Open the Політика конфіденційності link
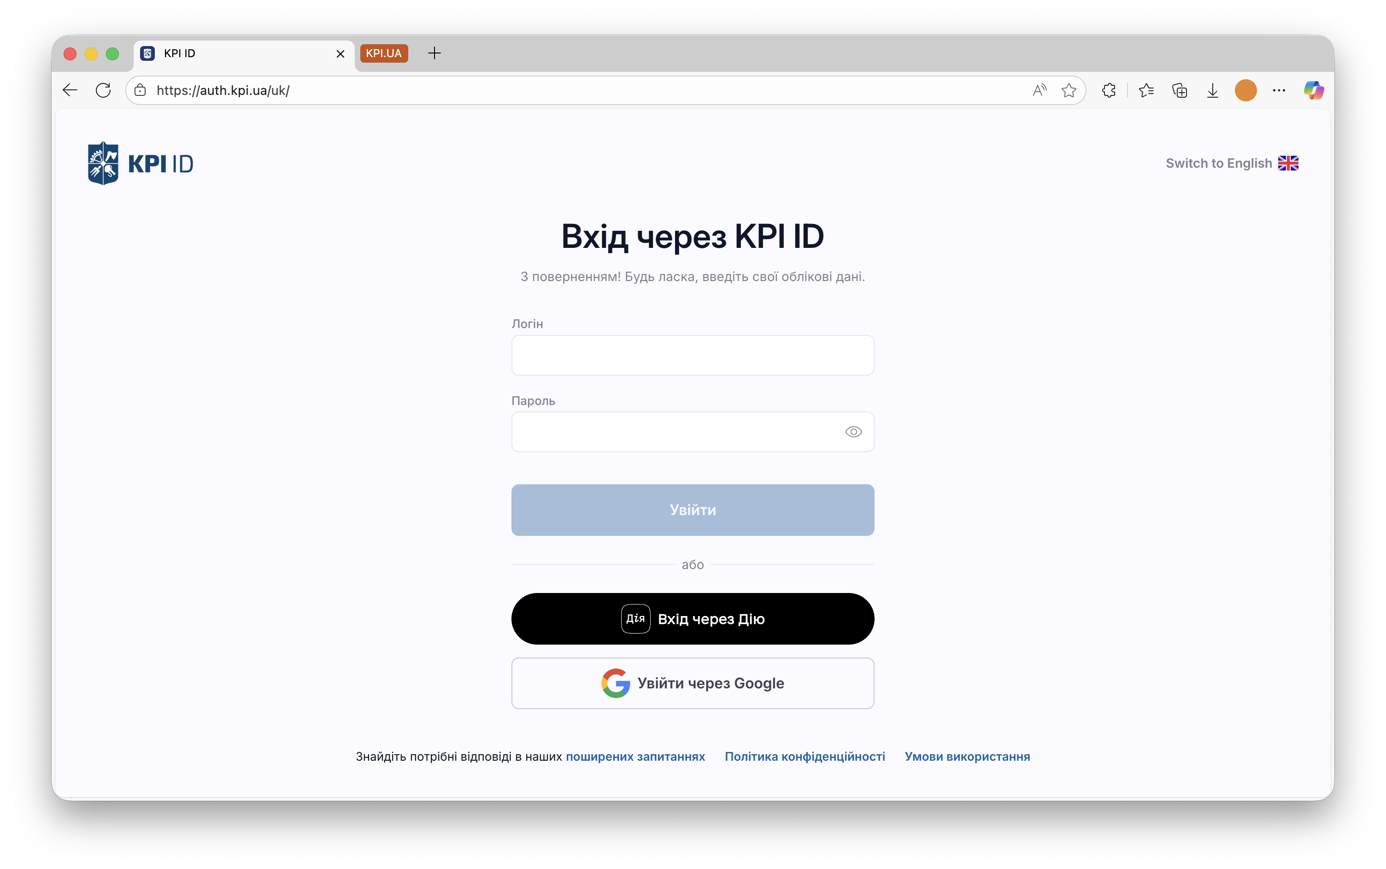The image size is (1386, 869). [804, 757]
